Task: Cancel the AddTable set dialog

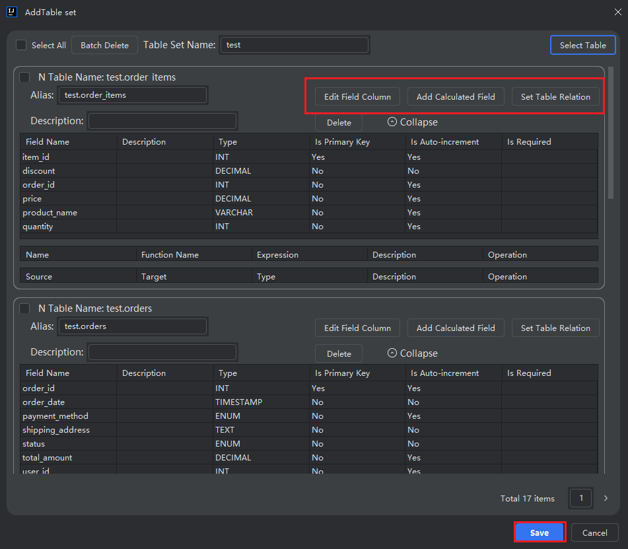Action: click(594, 532)
